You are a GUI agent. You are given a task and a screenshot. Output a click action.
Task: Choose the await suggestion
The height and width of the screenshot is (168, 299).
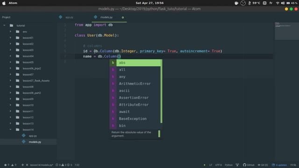(x=135, y=112)
